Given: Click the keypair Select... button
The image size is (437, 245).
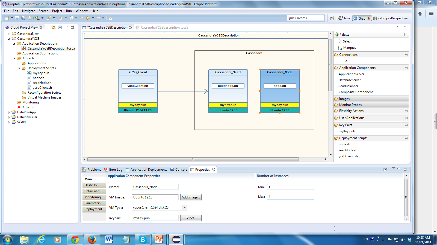Looking at the screenshot, I should pyautogui.click(x=191, y=218).
